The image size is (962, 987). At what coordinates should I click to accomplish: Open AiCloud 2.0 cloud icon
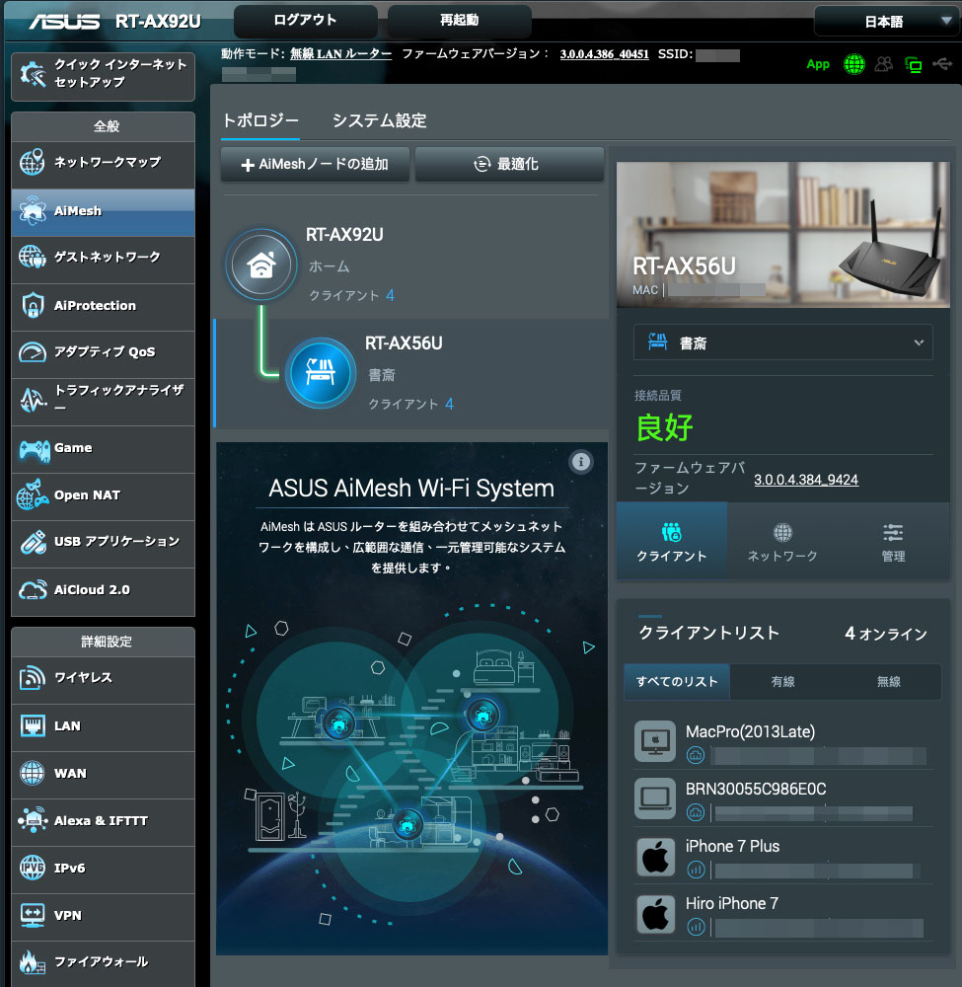tap(33, 590)
